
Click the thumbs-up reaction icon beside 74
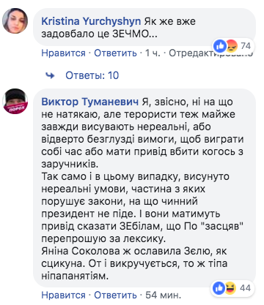pyautogui.click(x=220, y=46)
